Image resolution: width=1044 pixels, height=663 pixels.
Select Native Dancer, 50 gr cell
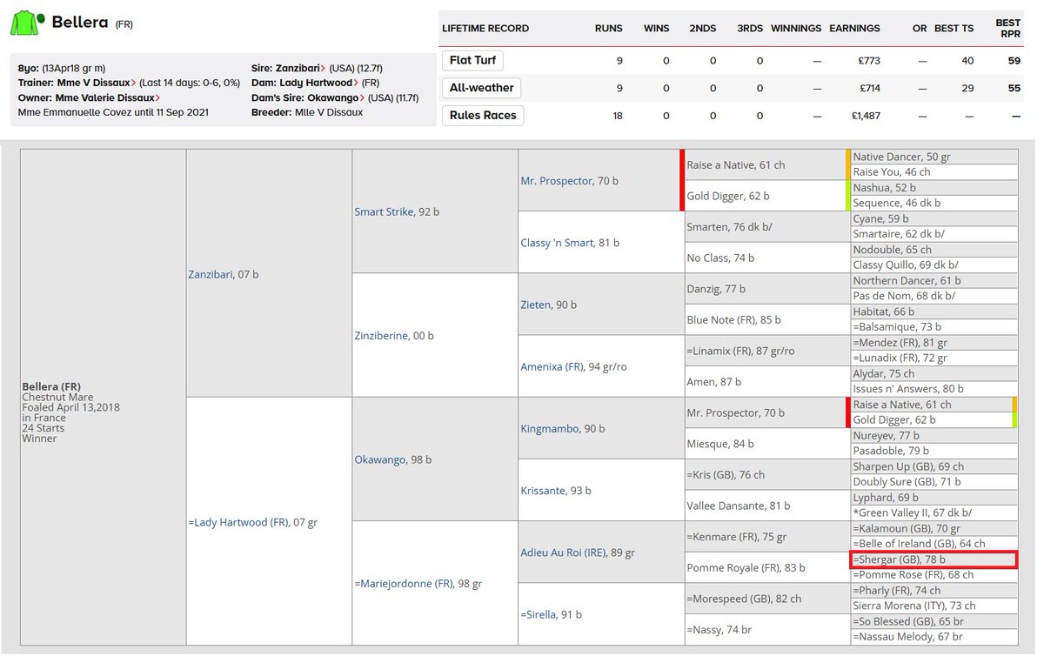934,157
